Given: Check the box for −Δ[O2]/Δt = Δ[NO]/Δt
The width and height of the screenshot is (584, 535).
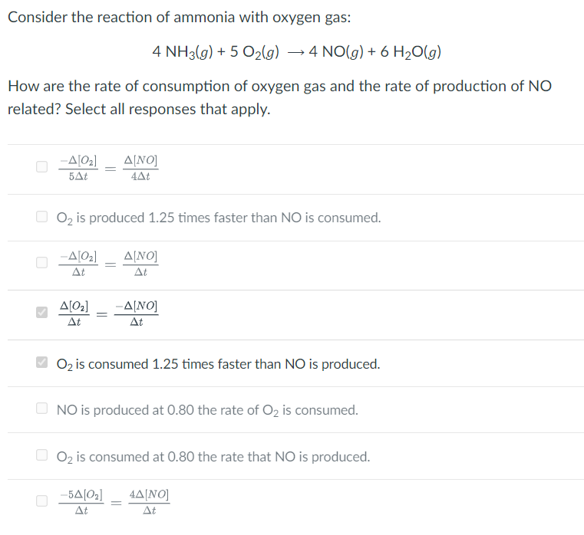Looking at the screenshot, I should (41, 263).
